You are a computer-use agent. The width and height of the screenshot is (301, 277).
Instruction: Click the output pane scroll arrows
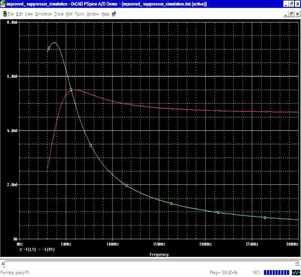coord(297,264)
